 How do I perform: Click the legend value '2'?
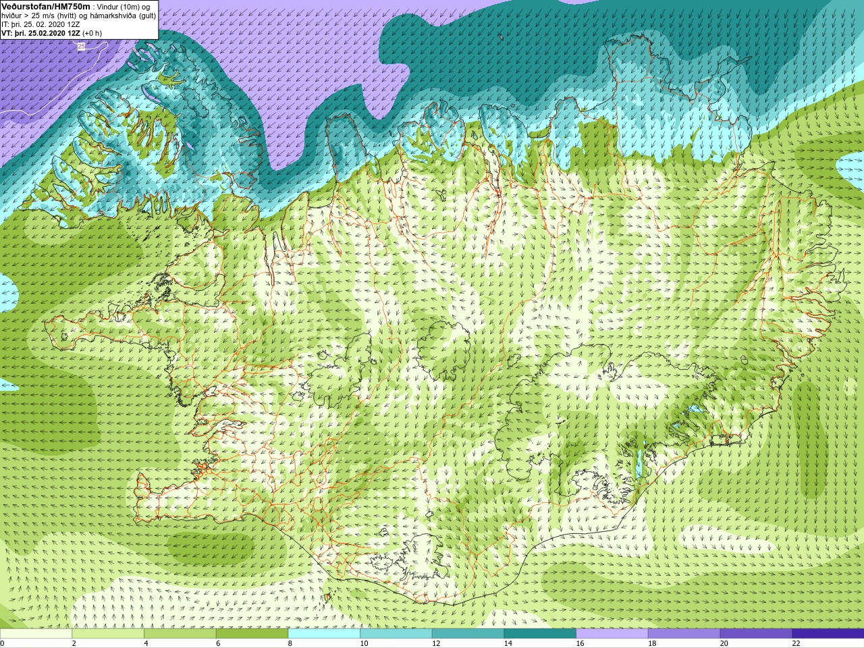point(74,643)
